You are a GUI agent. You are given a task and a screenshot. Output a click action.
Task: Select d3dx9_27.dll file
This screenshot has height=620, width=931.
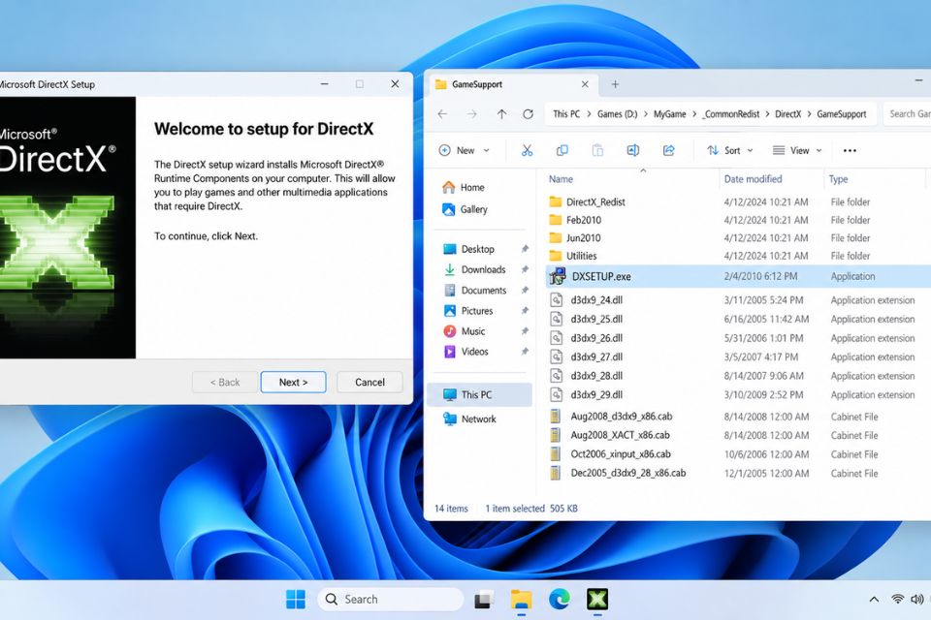[596, 357]
